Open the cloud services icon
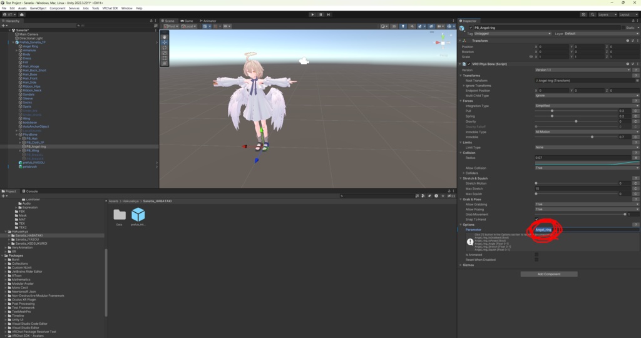The width and height of the screenshot is (641, 338). [22, 14]
